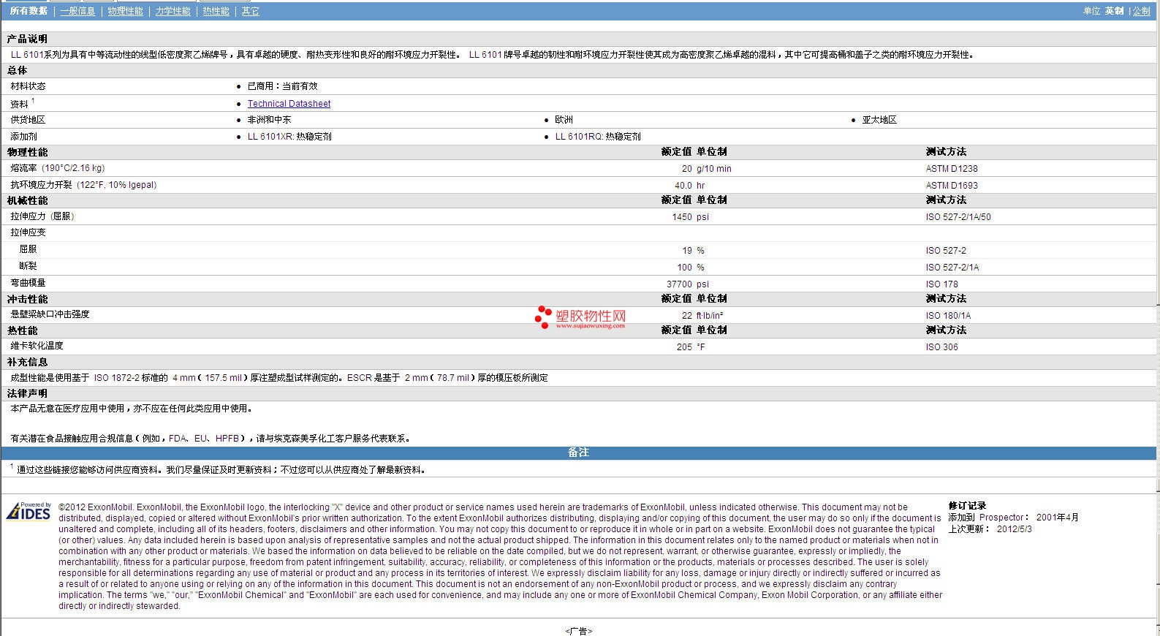Click the 弯曲模量 property label

[28, 283]
